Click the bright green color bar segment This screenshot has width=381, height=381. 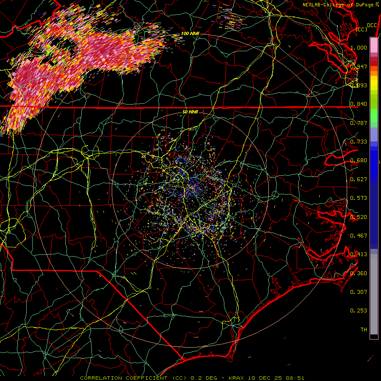tap(374, 116)
